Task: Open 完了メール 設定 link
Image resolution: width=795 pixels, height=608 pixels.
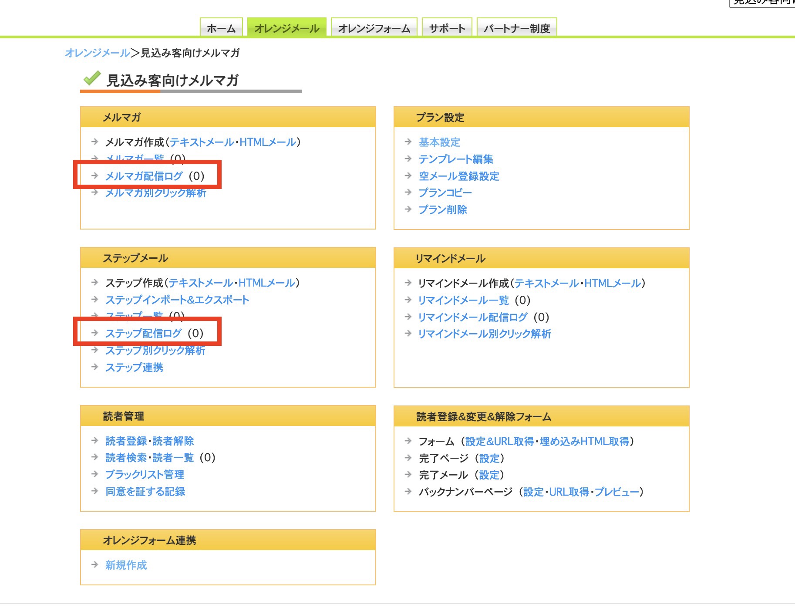Action: 489,475
